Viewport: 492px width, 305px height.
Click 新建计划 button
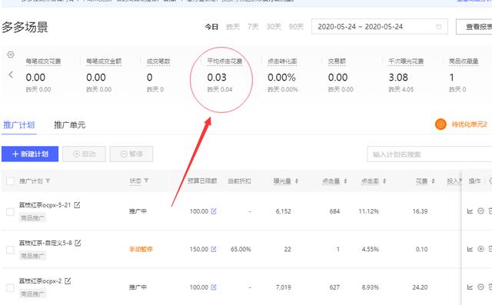point(30,154)
